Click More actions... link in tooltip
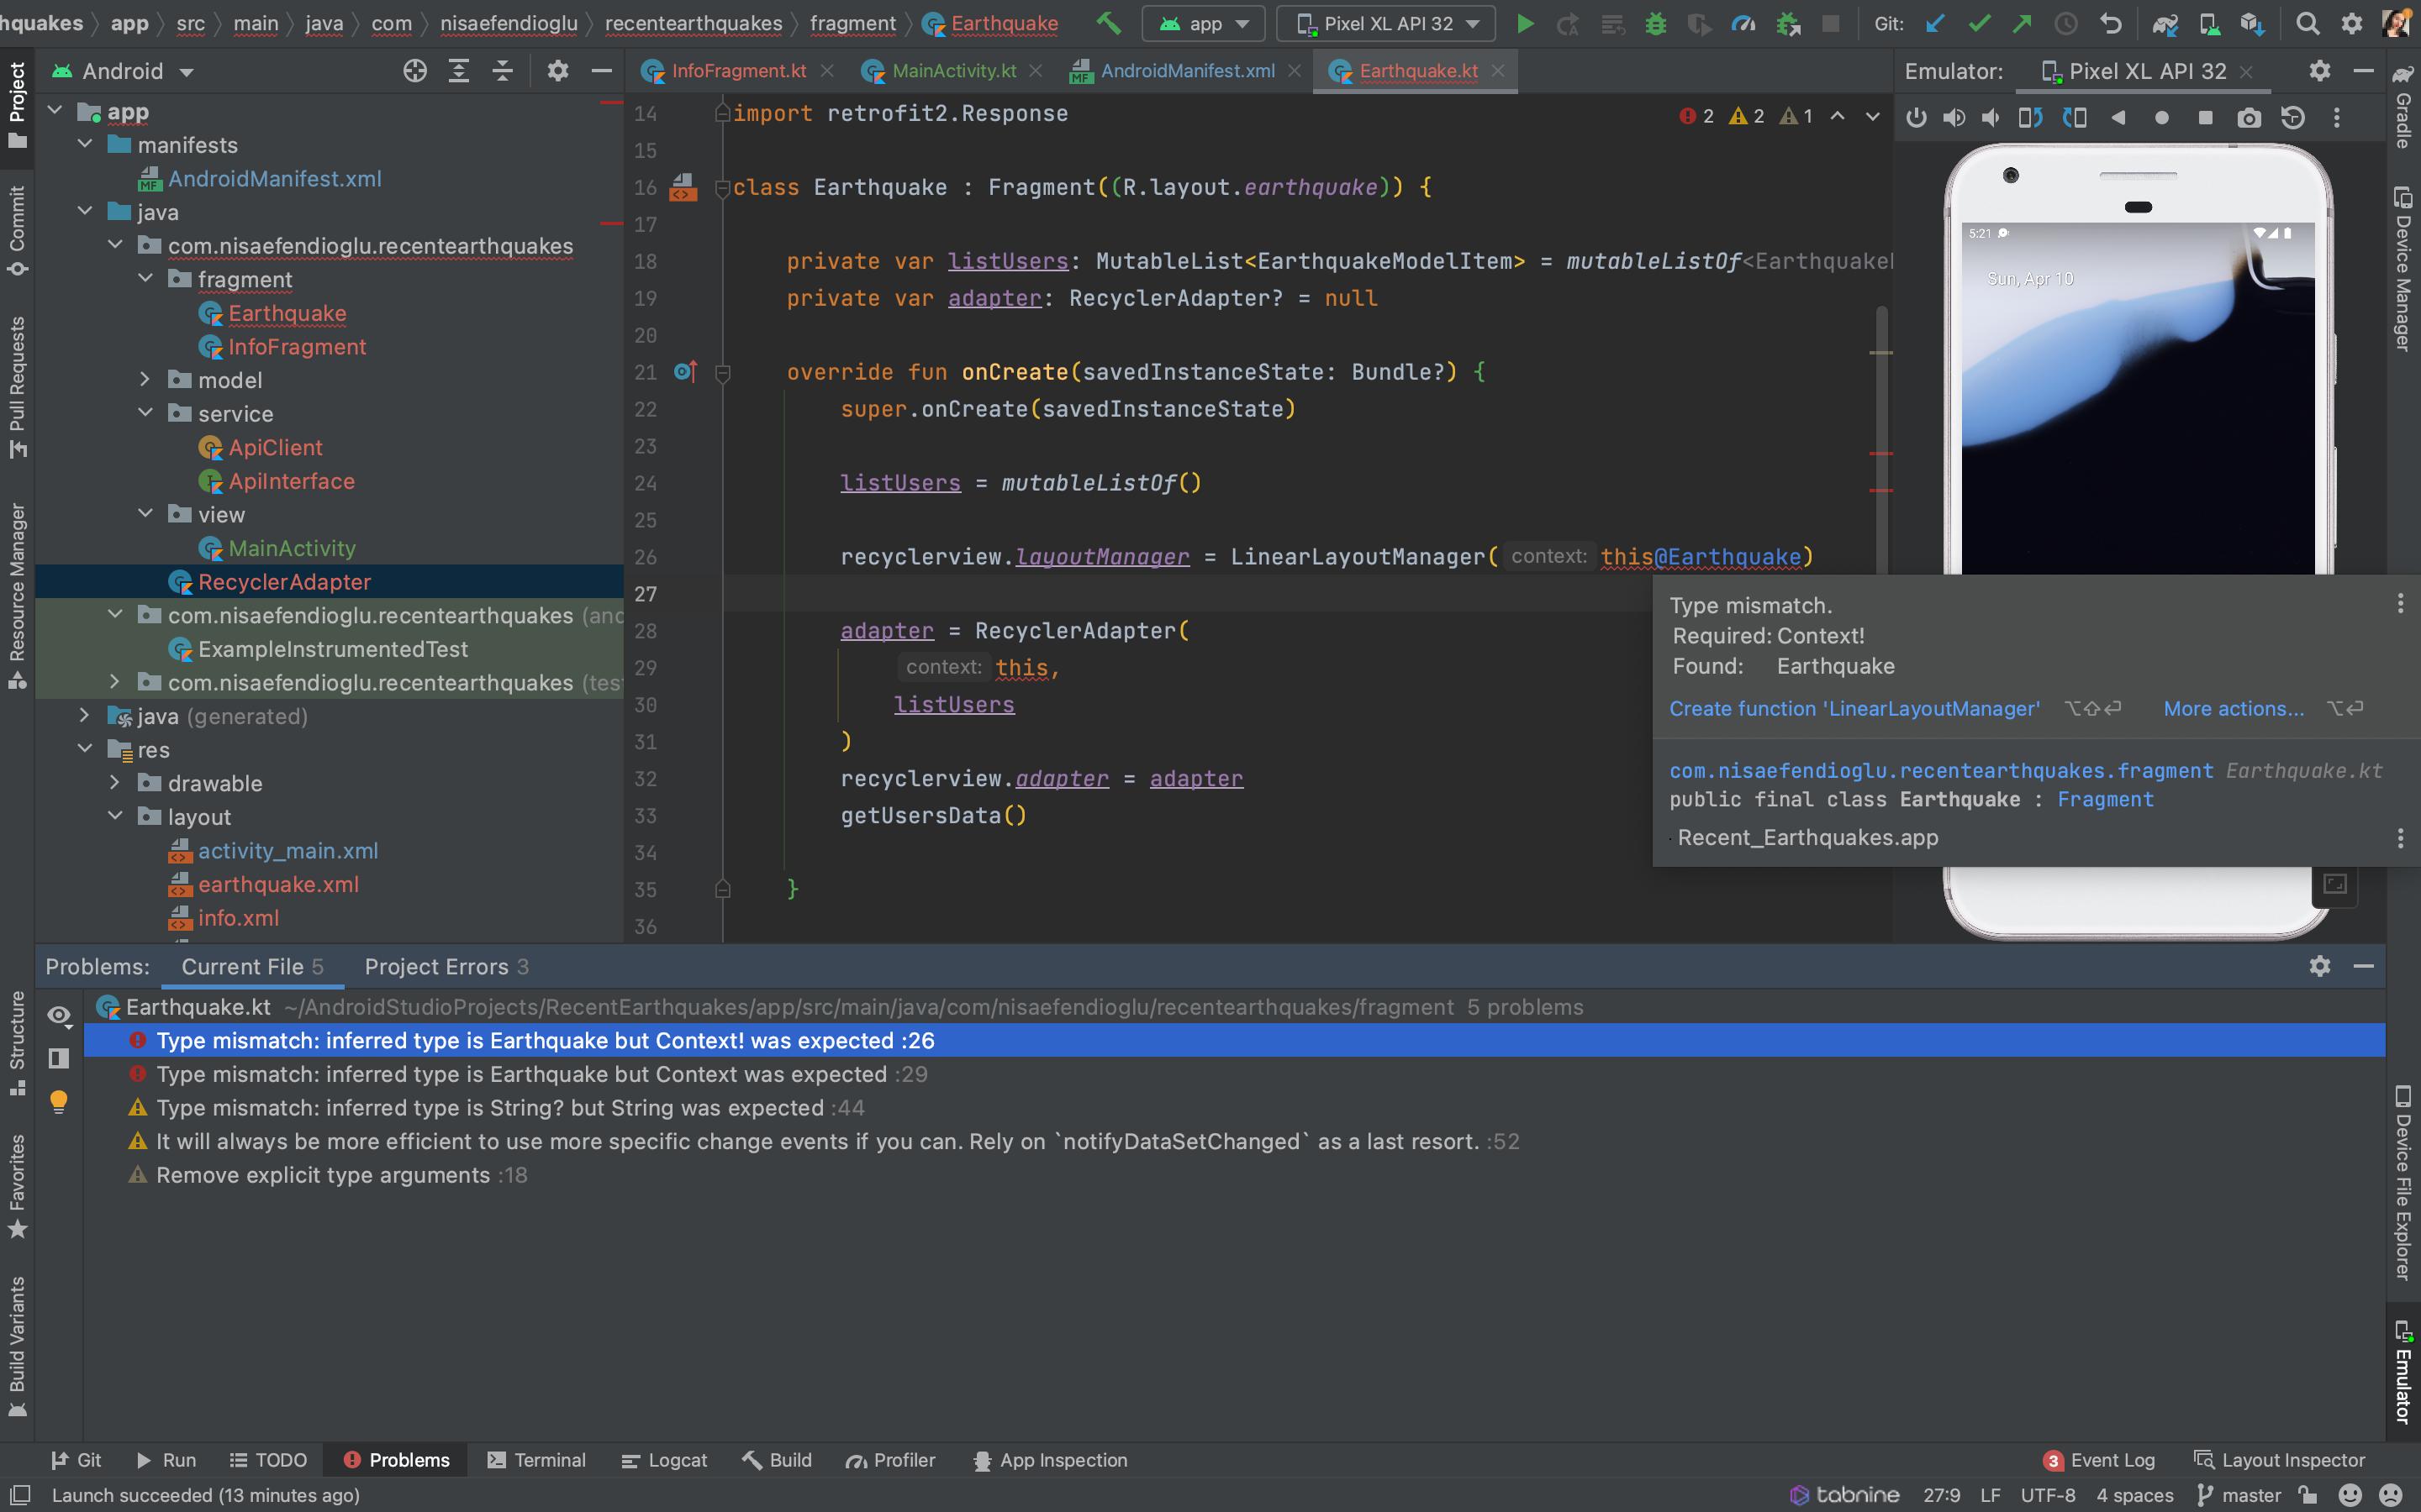Image resolution: width=2421 pixels, height=1512 pixels. click(x=2233, y=708)
